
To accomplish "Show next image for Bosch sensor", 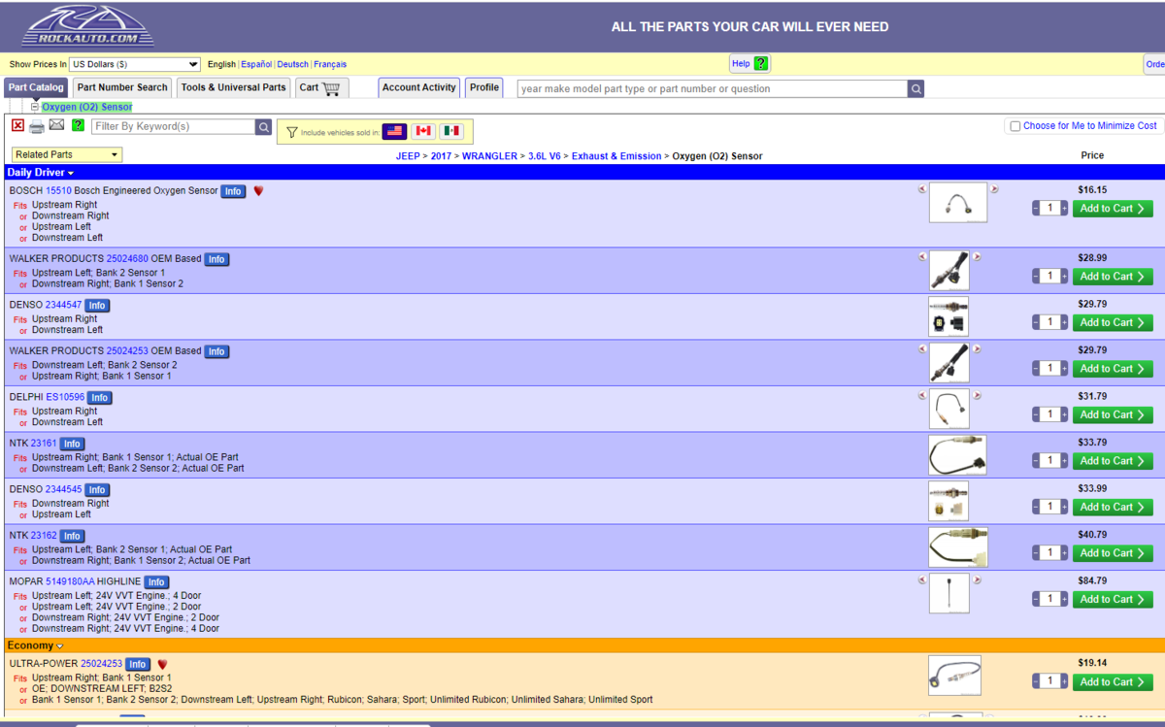I will [x=994, y=190].
